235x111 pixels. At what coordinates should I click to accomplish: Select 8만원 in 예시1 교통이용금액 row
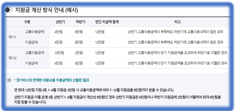pos(79,32)
